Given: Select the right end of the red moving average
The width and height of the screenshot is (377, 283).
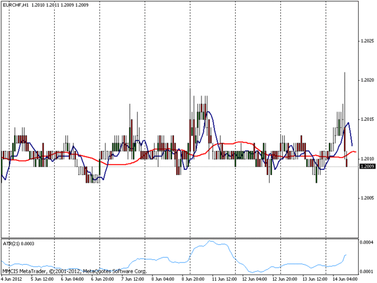Looking at the screenshot, I should coord(355,153).
